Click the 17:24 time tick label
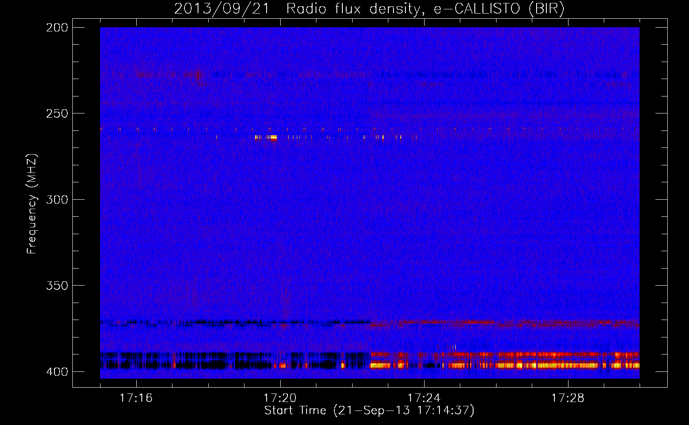The image size is (689, 425). [x=424, y=398]
